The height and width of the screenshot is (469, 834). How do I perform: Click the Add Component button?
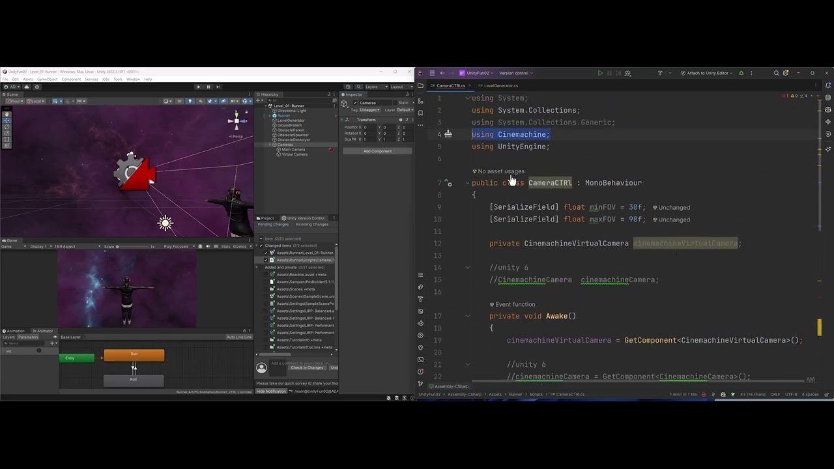(377, 151)
